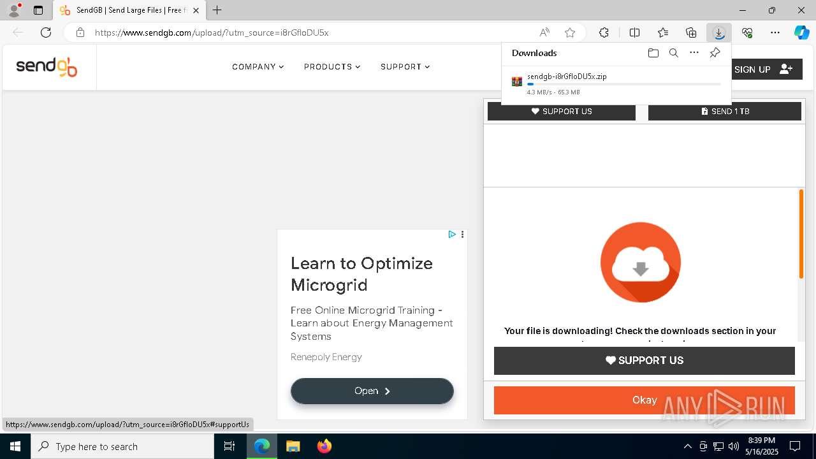Open the Favorites list icon
This screenshot has height=459, width=816.
tap(663, 33)
